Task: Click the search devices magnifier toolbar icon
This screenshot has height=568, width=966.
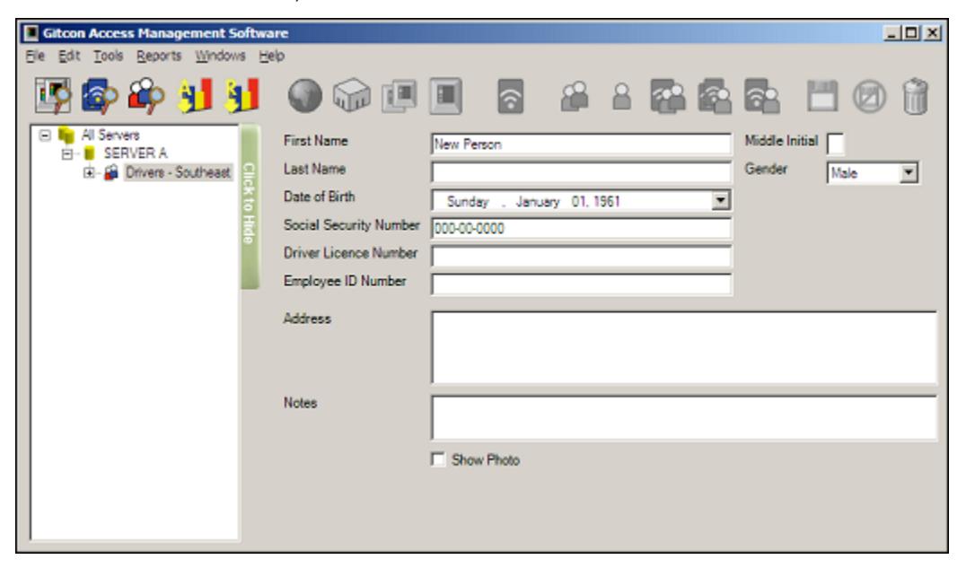Action: point(52,95)
